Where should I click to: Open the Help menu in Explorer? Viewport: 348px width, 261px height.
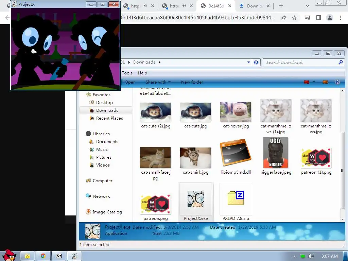pyautogui.click(x=142, y=73)
